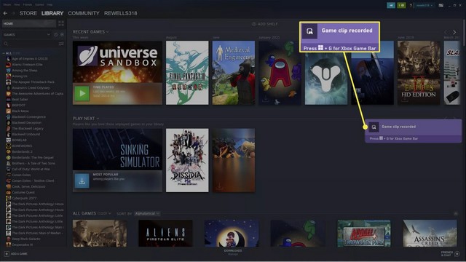Screen dimensions: 466x262
Task: Click the Add Shelf plus icon
Action: click(254, 24)
